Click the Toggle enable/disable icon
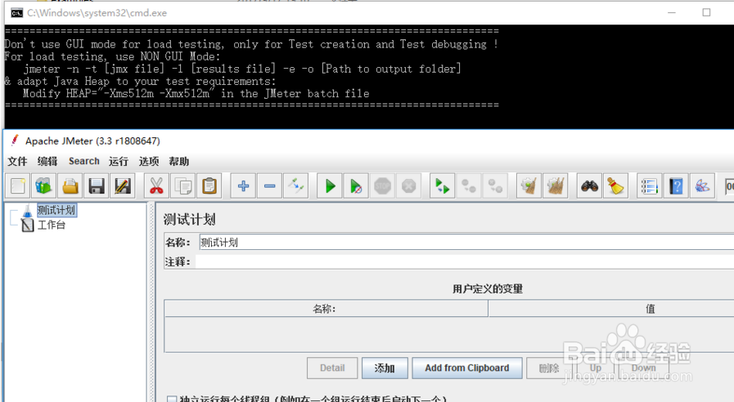The width and height of the screenshot is (734, 402). [296, 186]
